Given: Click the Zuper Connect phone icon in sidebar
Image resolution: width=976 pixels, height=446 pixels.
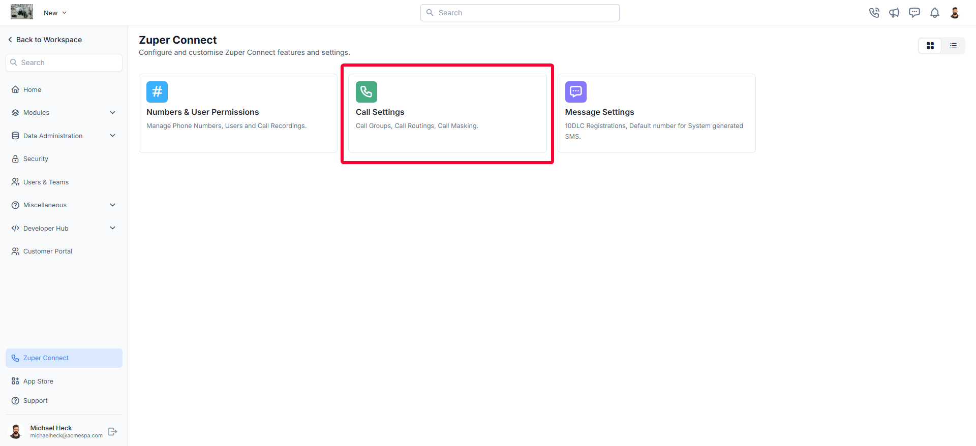Looking at the screenshot, I should pos(15,358).
